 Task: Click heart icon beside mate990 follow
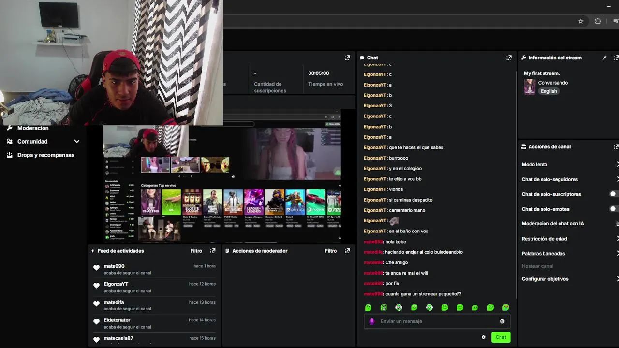[96, 268]
